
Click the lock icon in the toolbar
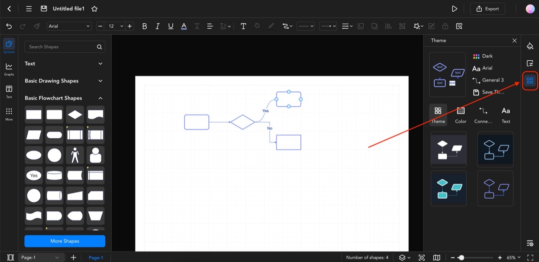[x=445, y=26]
